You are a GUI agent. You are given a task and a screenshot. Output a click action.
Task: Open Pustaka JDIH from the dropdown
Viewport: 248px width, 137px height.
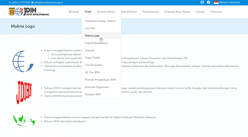tap(93, 94)
